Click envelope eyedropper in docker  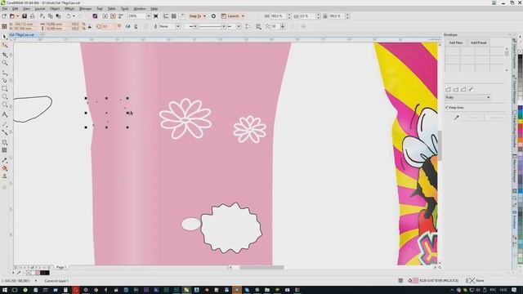pos(456,118)
